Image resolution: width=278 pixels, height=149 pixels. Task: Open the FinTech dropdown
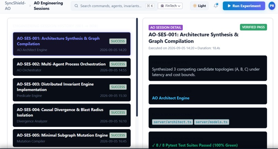click(x=170, y=6)
